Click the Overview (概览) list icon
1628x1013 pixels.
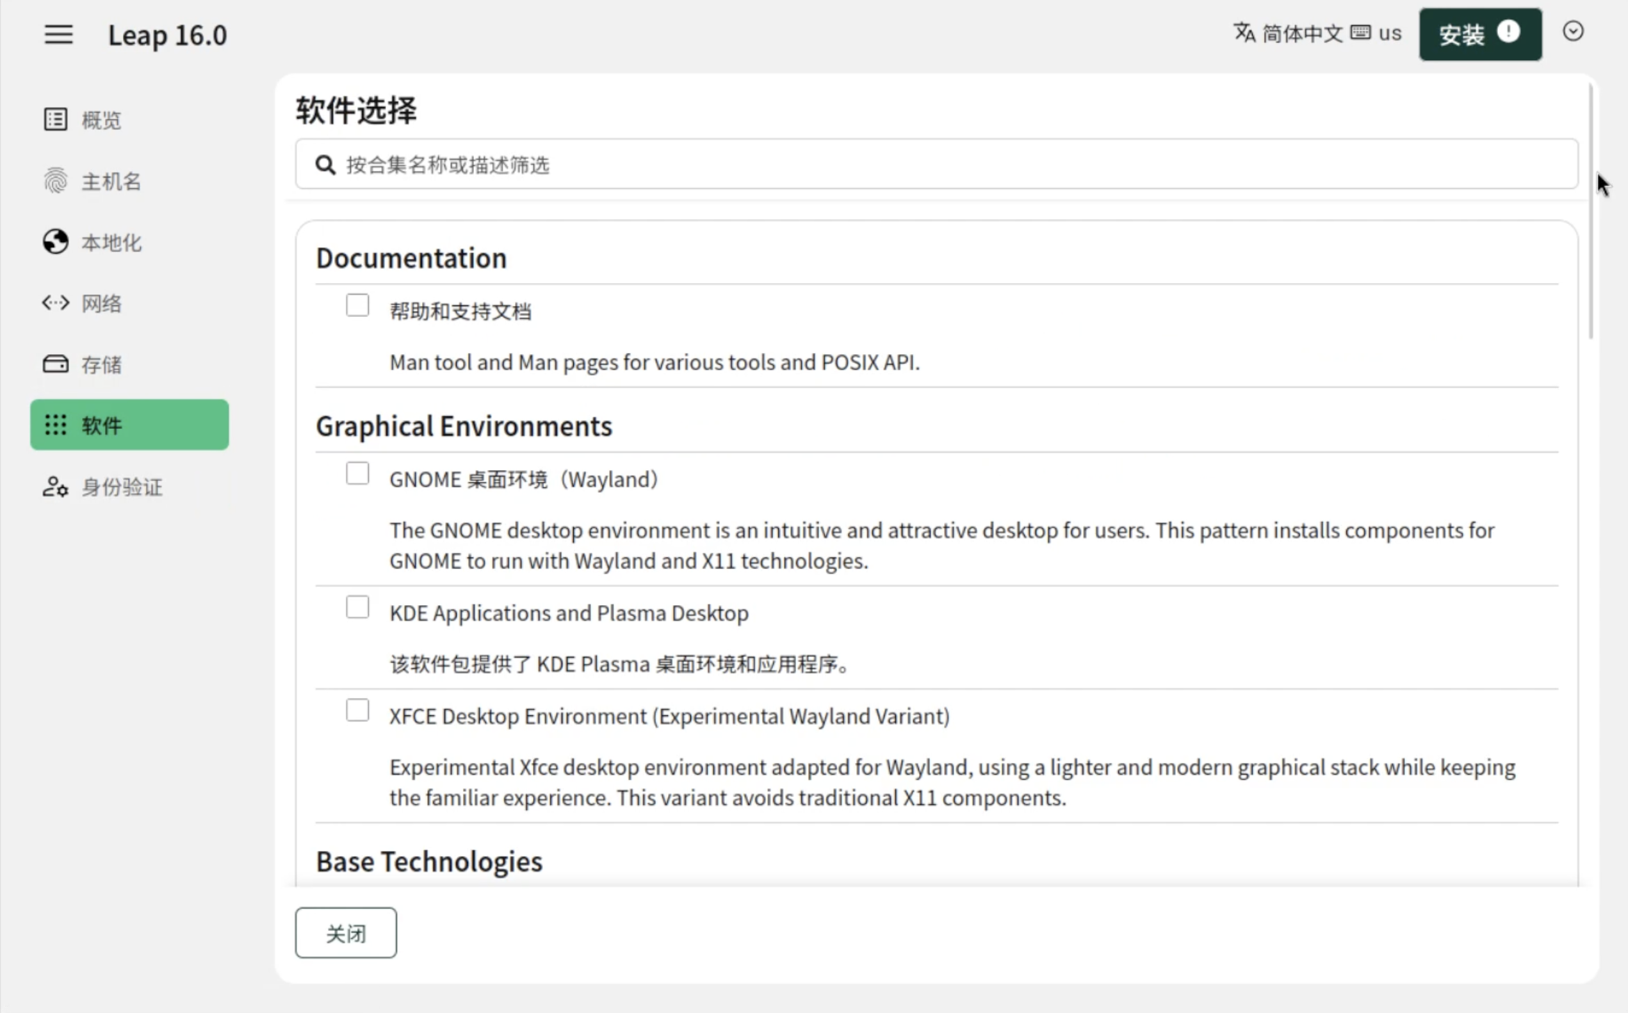tap(56, 119)
